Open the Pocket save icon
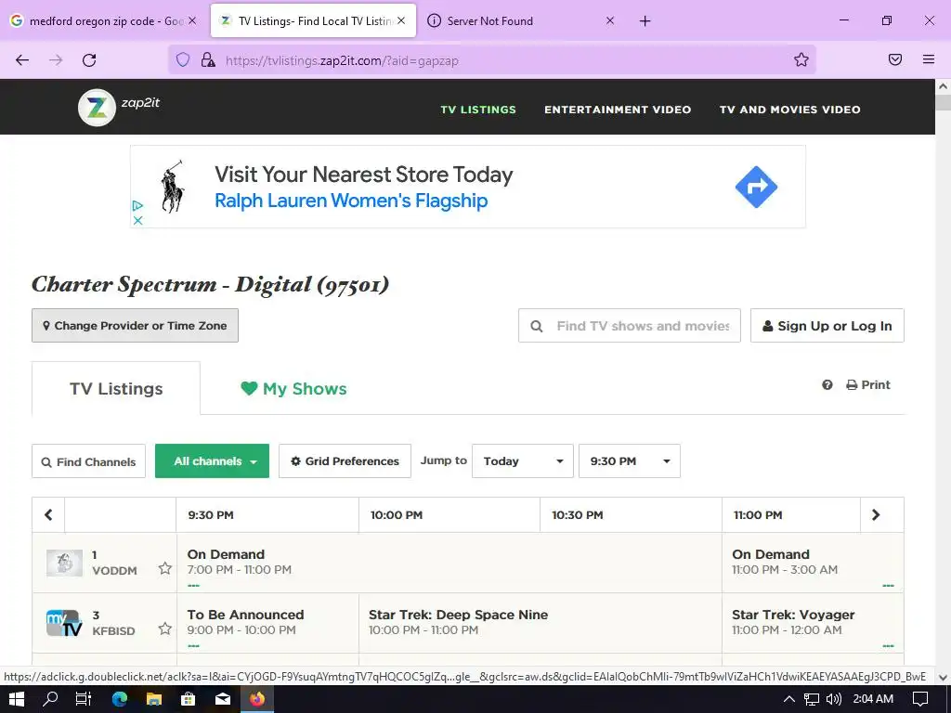 [895, 59]
